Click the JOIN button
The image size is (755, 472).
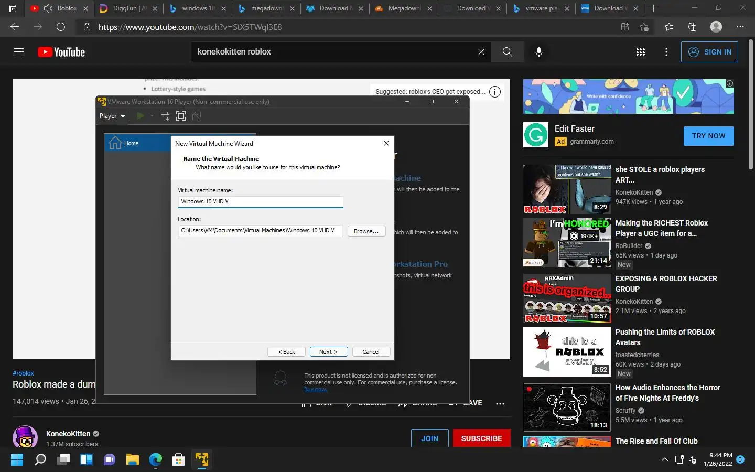click(x=429, y=438)
